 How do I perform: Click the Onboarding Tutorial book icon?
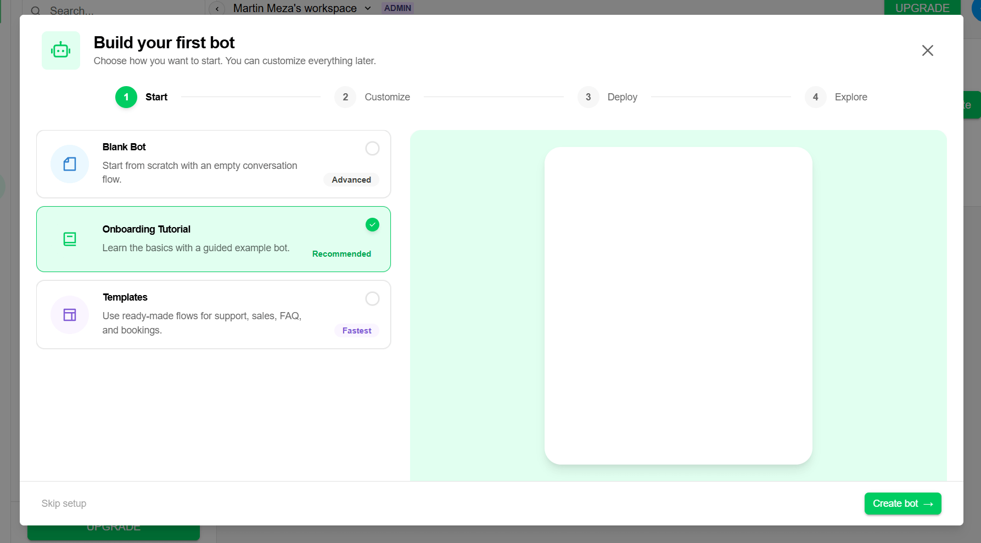click(x=70, y=239)
